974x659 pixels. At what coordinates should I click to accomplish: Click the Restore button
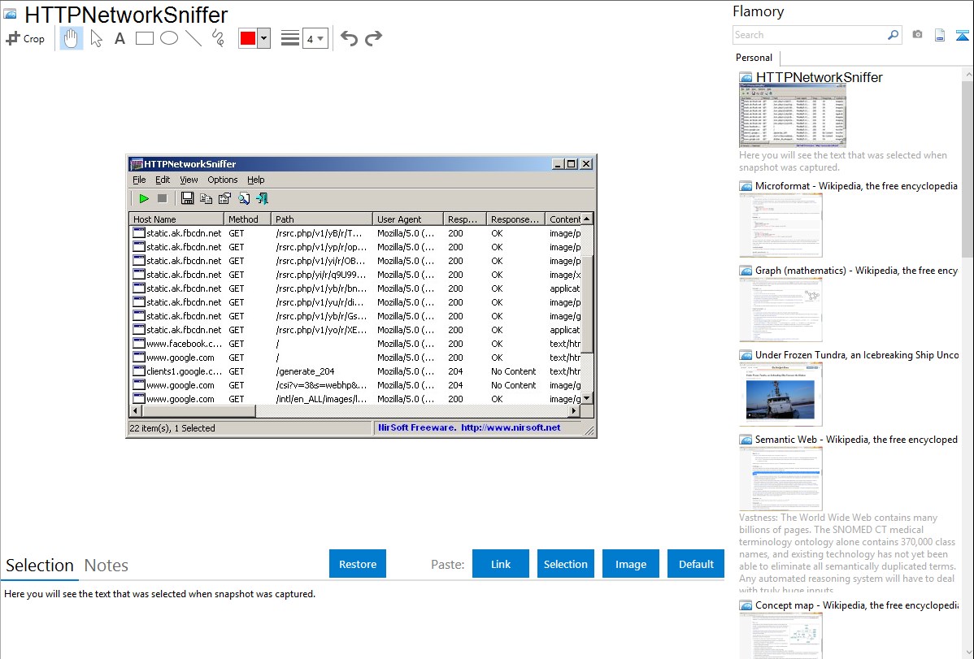358,564
